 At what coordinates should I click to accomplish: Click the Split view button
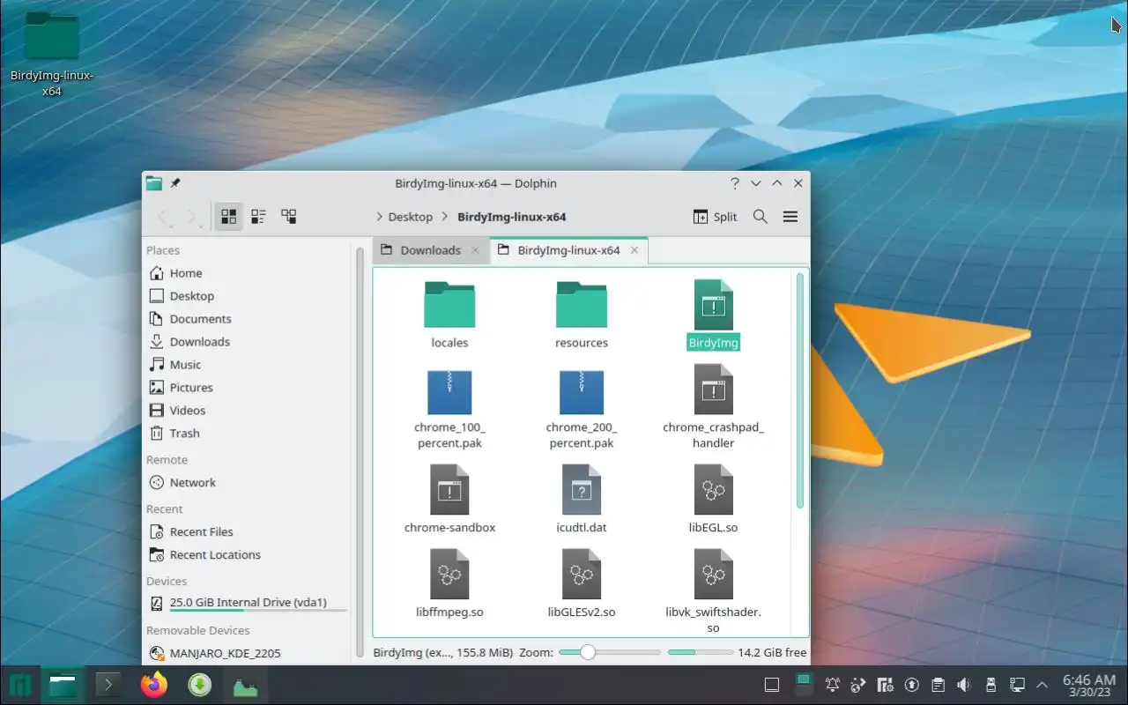coord(716,217)
